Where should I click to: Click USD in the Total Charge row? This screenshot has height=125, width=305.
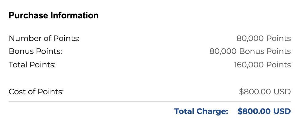pyautogui.click(x=282, y=112)
